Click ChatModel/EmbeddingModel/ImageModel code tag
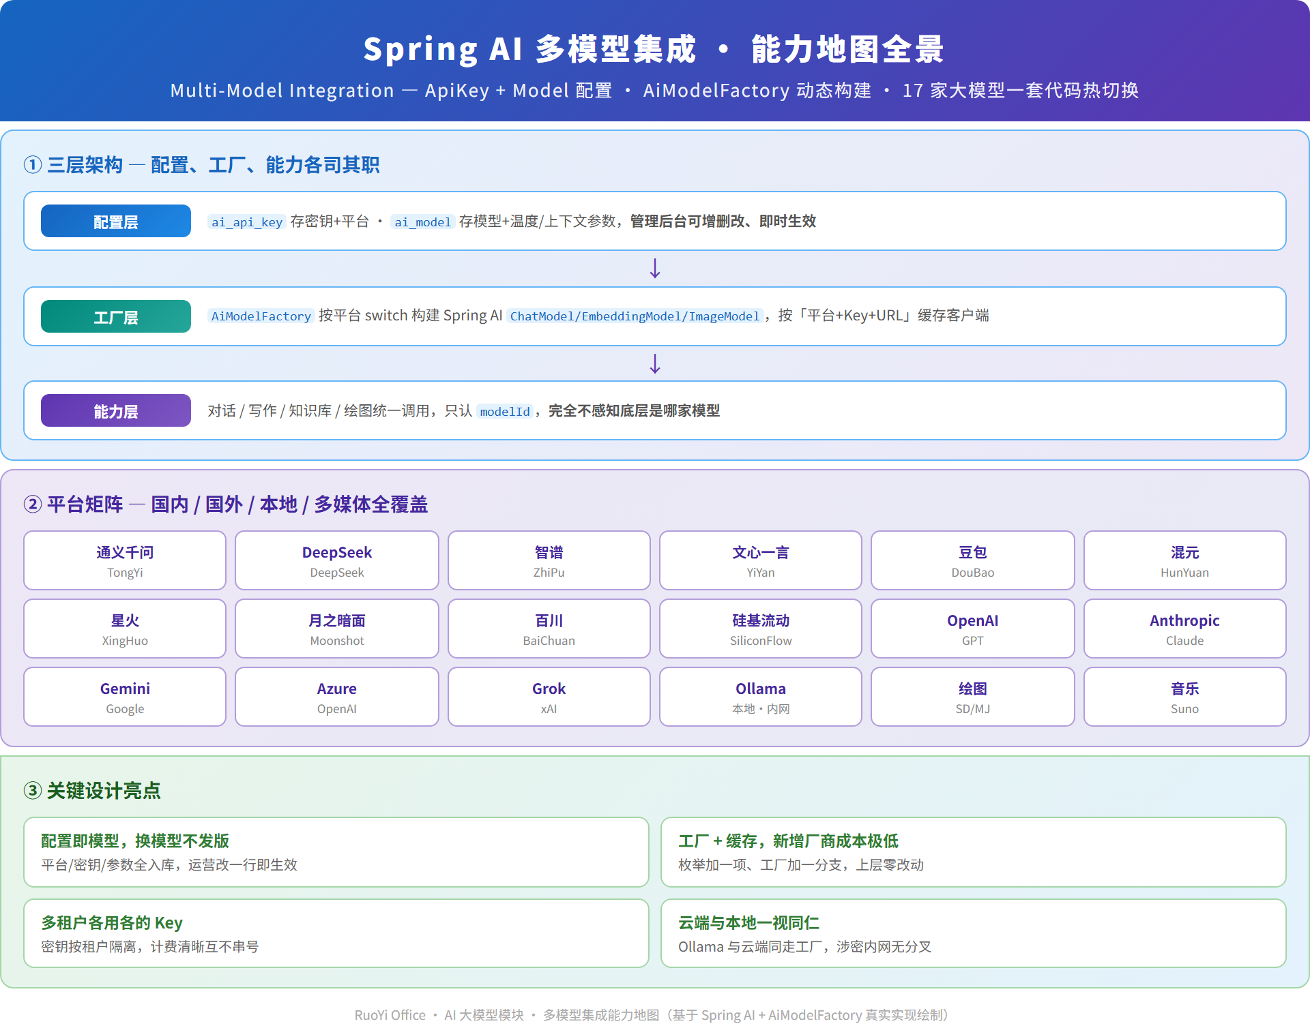Image resolution: width=1310 pixels, height=1028 pixels. pos(635,316)
